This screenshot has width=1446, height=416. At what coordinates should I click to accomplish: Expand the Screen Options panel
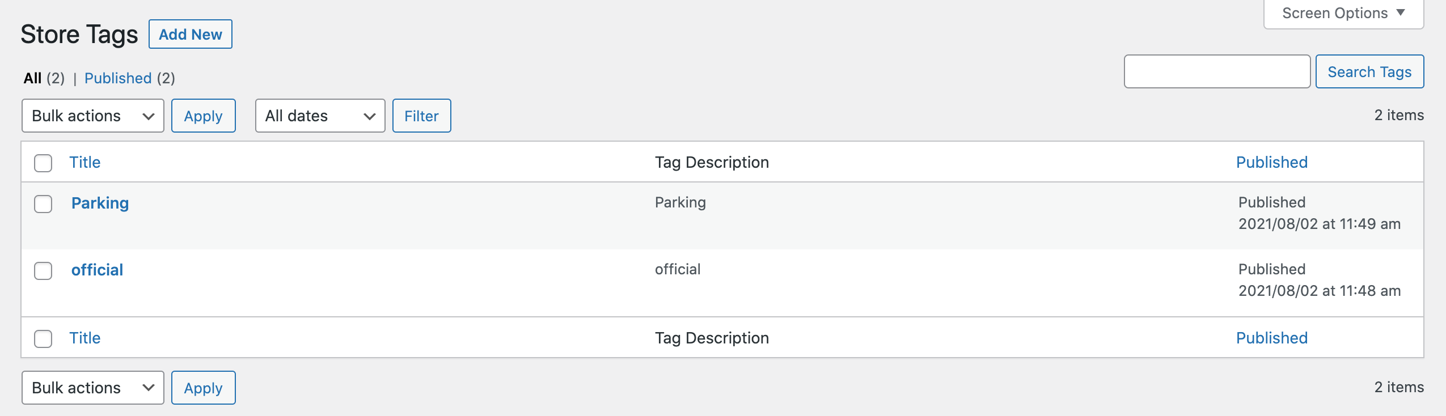[1342, 12]
